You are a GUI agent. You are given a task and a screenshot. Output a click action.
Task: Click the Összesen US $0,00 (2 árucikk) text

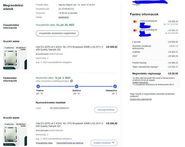click(x=68, y=13)
